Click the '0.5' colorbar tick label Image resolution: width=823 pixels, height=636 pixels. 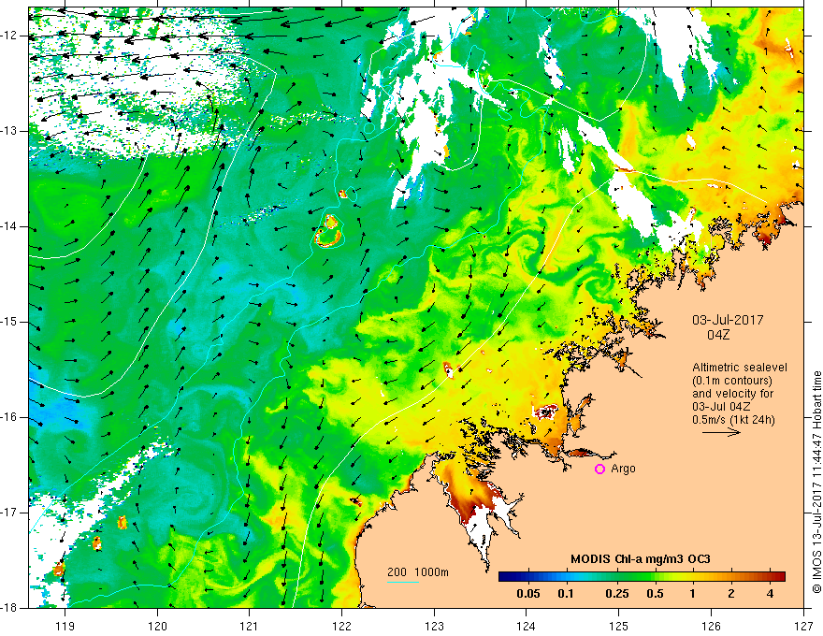pos(655,594)
